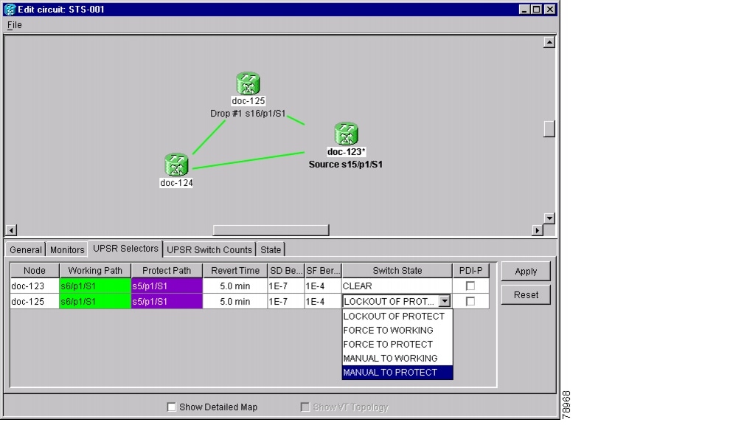The height and width of the screenshot is (442, 730).
Task: Choose MANUAL TO PROTECT option
Action: click(397, 373)
